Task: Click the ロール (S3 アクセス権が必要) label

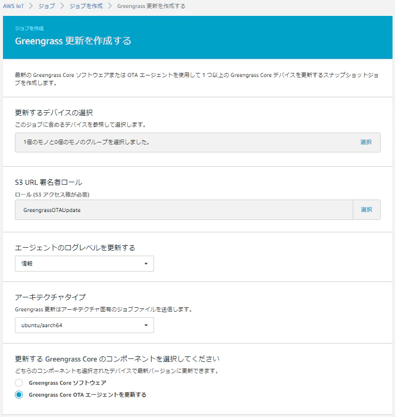Action: 52,195
